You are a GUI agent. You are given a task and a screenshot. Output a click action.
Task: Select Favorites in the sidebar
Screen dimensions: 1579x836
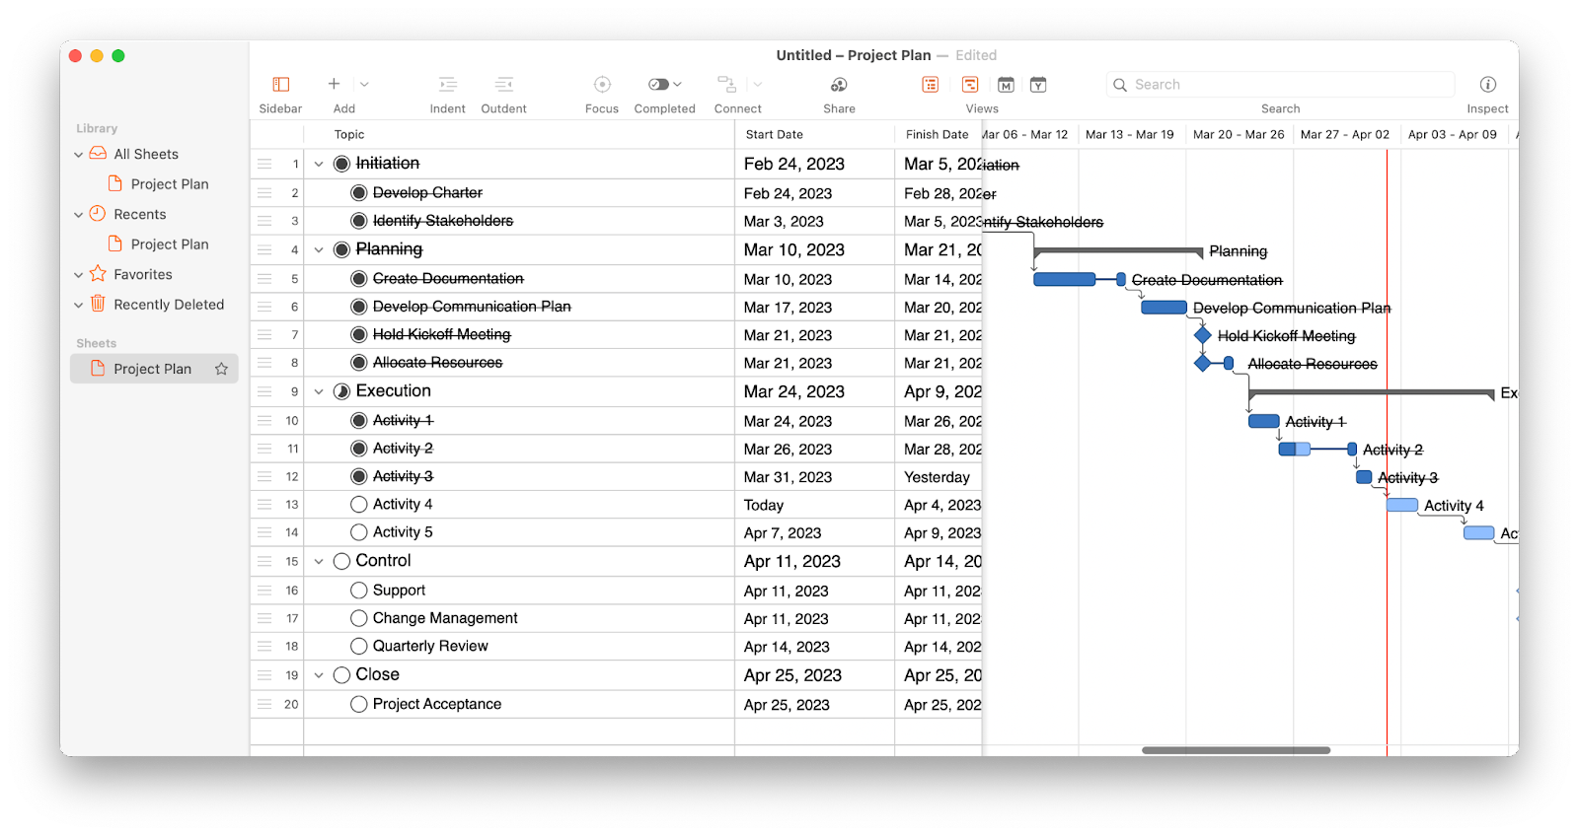click(143, 275)
